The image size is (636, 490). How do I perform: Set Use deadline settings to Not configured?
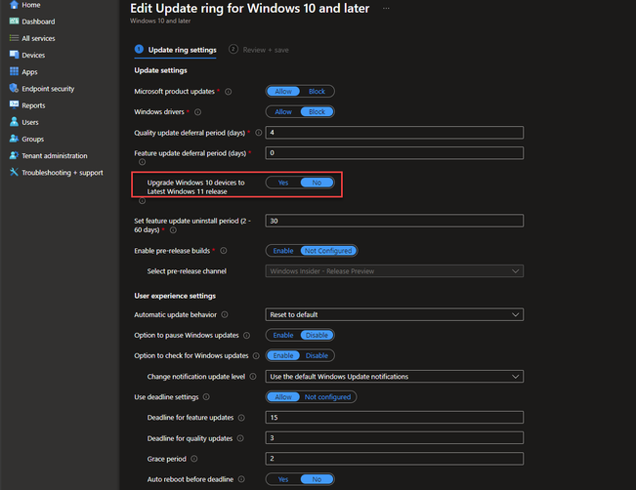(327, 396)
